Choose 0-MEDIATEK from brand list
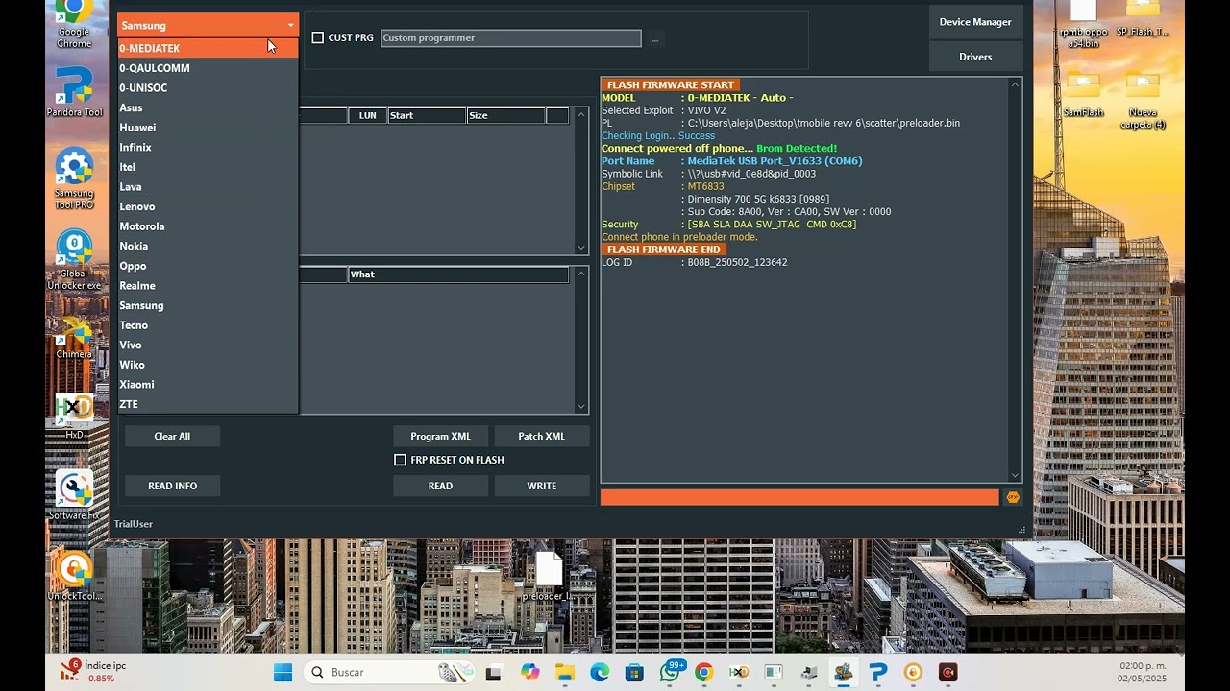This screenshot has width=1230, height=691. tap(208, 48)
